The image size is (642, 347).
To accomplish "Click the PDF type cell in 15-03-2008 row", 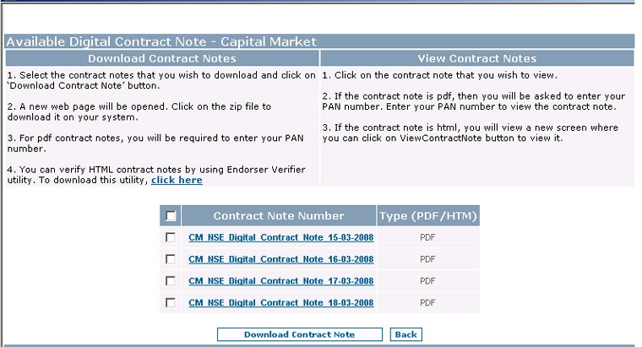I will 427,237.
